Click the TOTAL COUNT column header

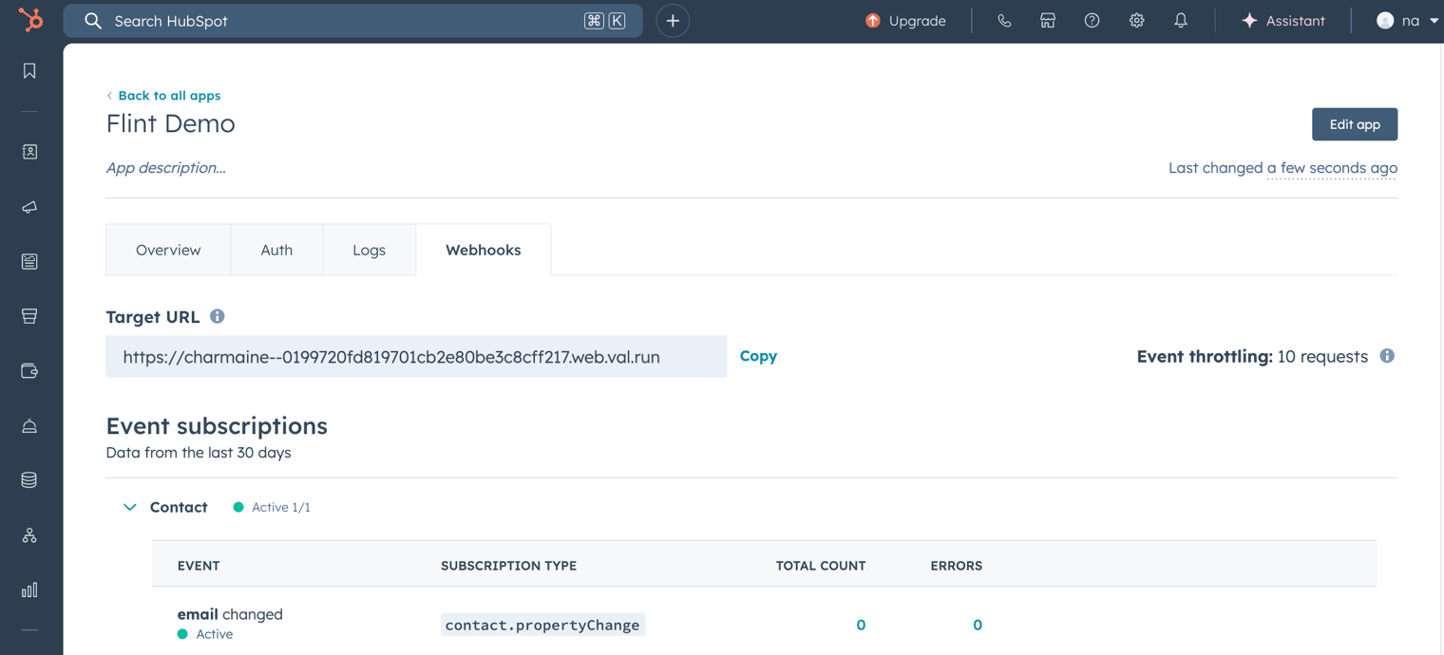pos(821,566)
